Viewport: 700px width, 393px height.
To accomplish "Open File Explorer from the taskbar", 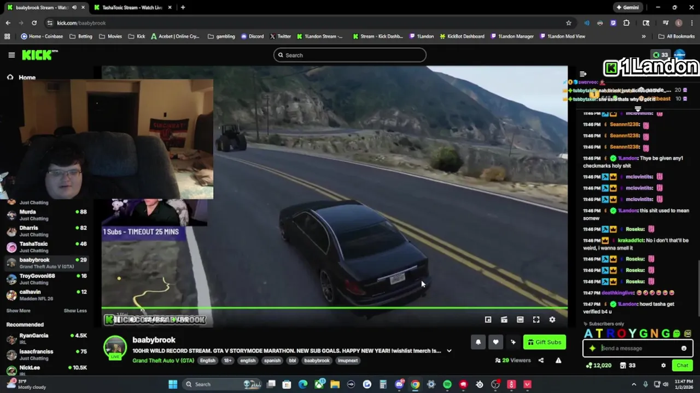I will coord(335,384).
